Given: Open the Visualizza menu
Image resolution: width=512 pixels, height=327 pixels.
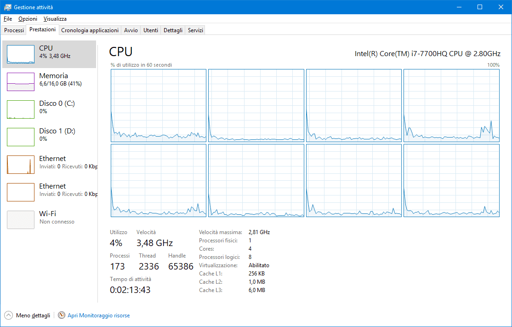Looking at the screenshot, I should pyautogui.click(x=55, y=19).
